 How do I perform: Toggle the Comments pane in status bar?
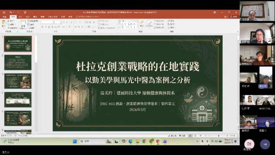(x=182, y=136)
